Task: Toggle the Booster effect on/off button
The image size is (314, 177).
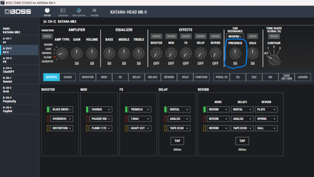Action: (156, 36)
